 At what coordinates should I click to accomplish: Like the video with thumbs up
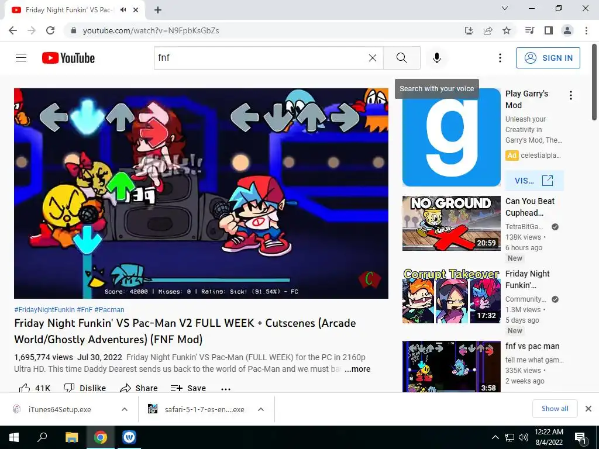click(x=35, y=388)
